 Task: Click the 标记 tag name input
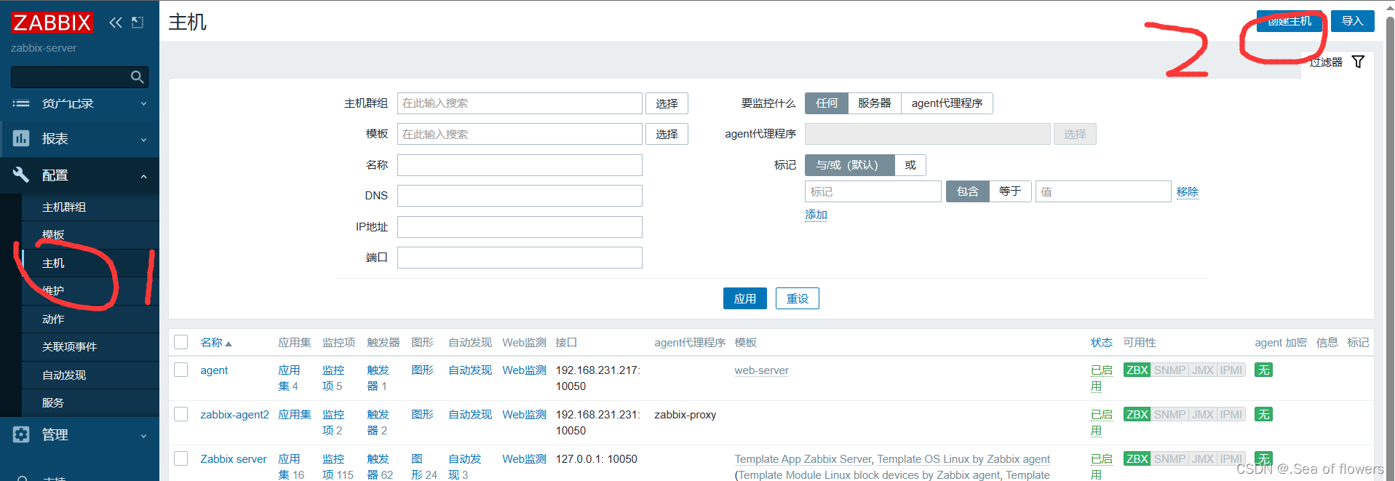[x=873, y=191]
